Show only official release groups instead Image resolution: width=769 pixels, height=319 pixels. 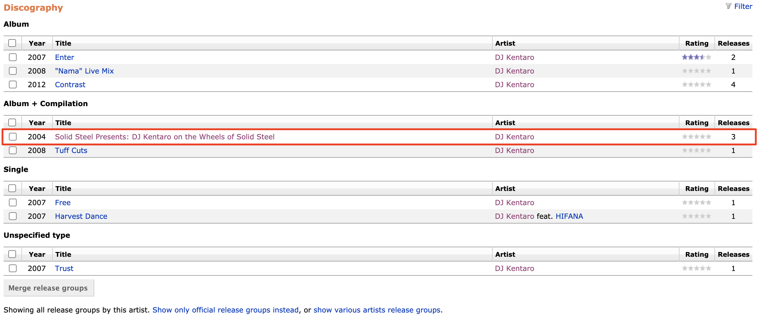226,310
